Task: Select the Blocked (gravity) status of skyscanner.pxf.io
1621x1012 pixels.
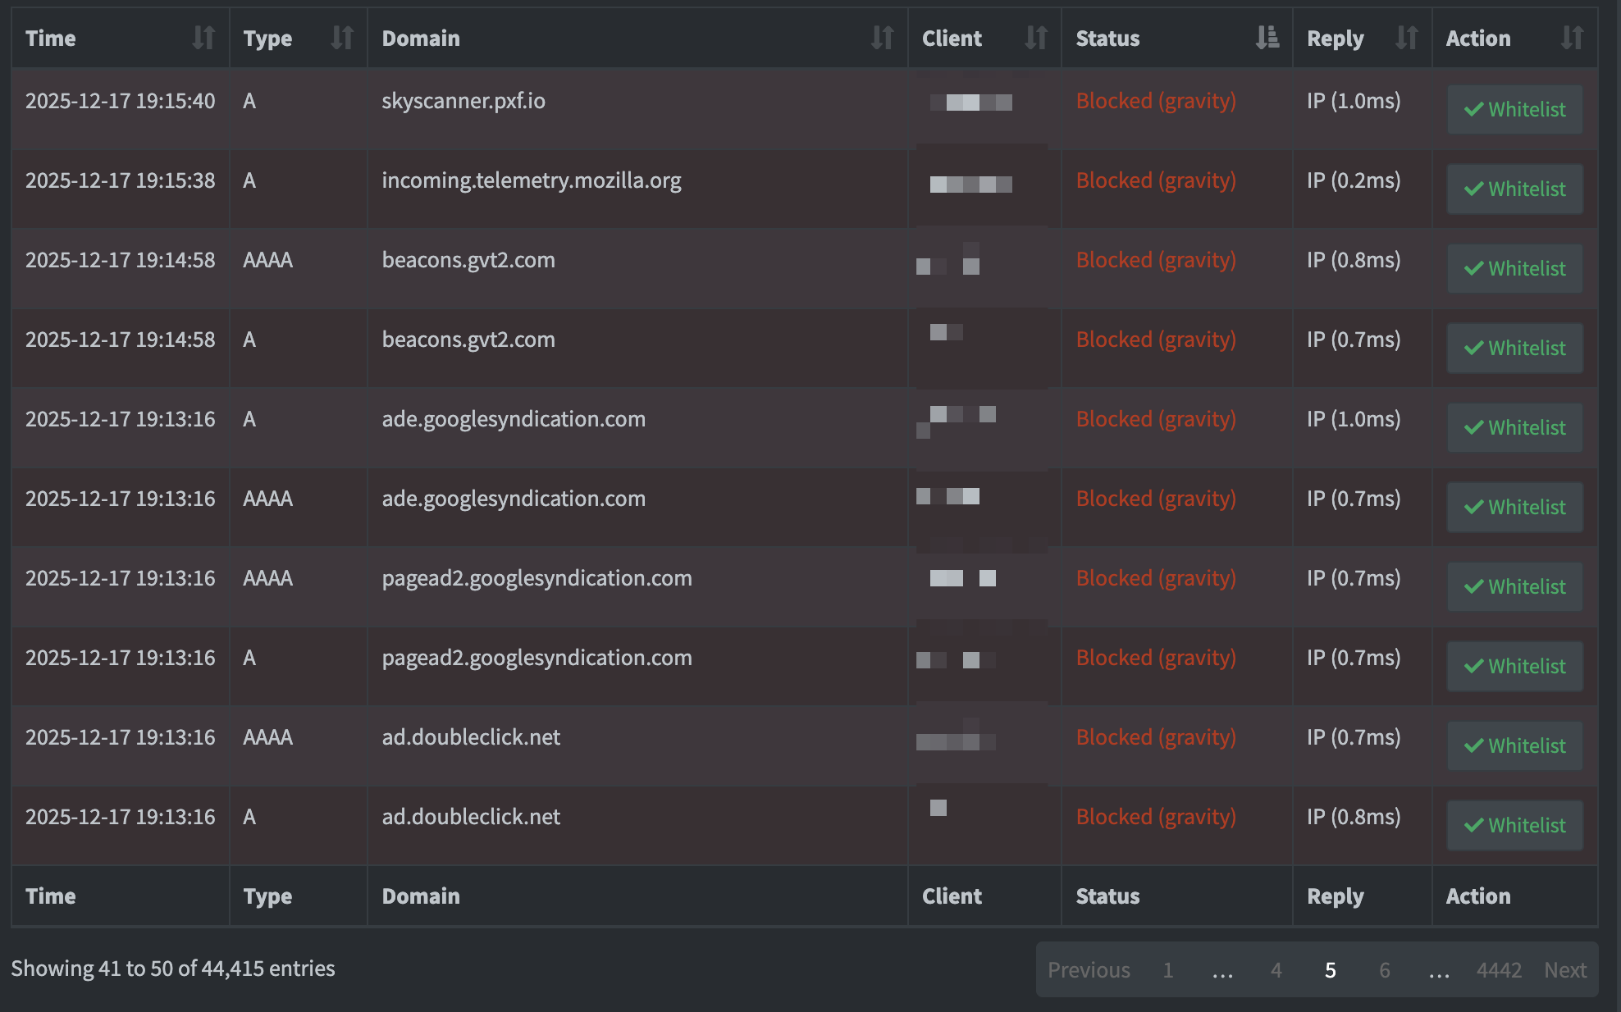Action: 1155,100
